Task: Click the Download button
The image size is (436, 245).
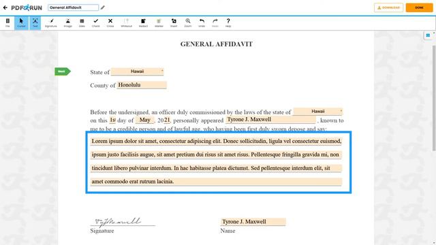Action: 388,7
